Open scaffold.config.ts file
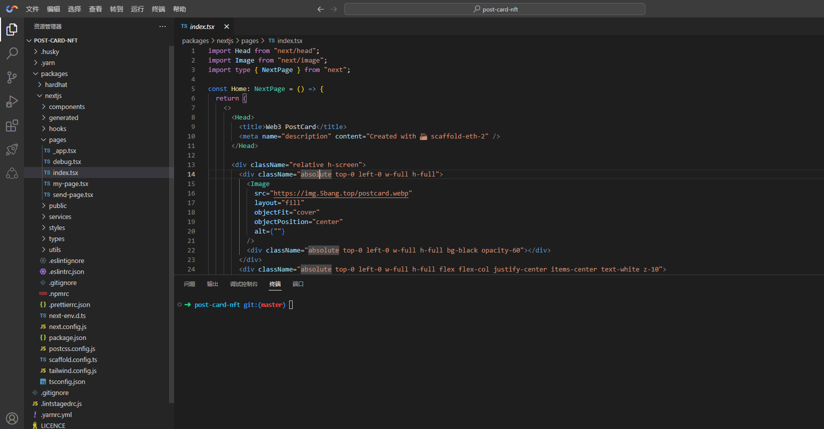824x429 pixels. [x=99, y=359]
